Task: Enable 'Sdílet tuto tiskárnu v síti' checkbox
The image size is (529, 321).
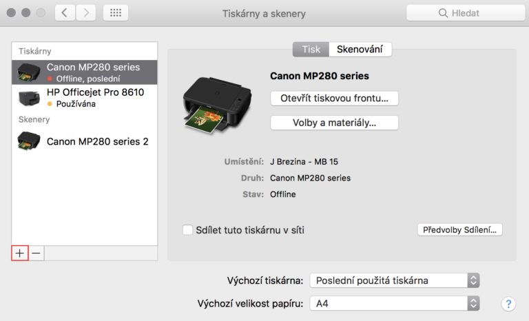Action: [187, 230]
